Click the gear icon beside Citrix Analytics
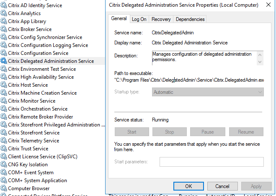Screen dimensions: 276x196 4,13
